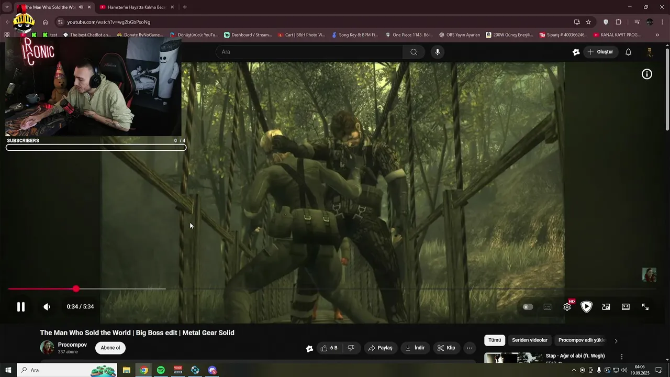
Task: Click the 'Oluştur' create button
Action: (x=600, y=52)
